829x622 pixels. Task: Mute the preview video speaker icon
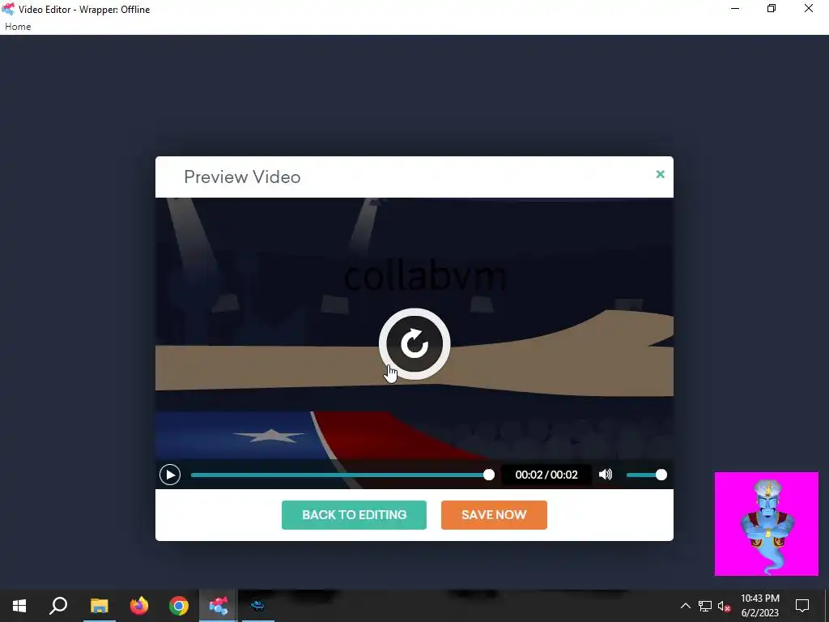(606, 475)
